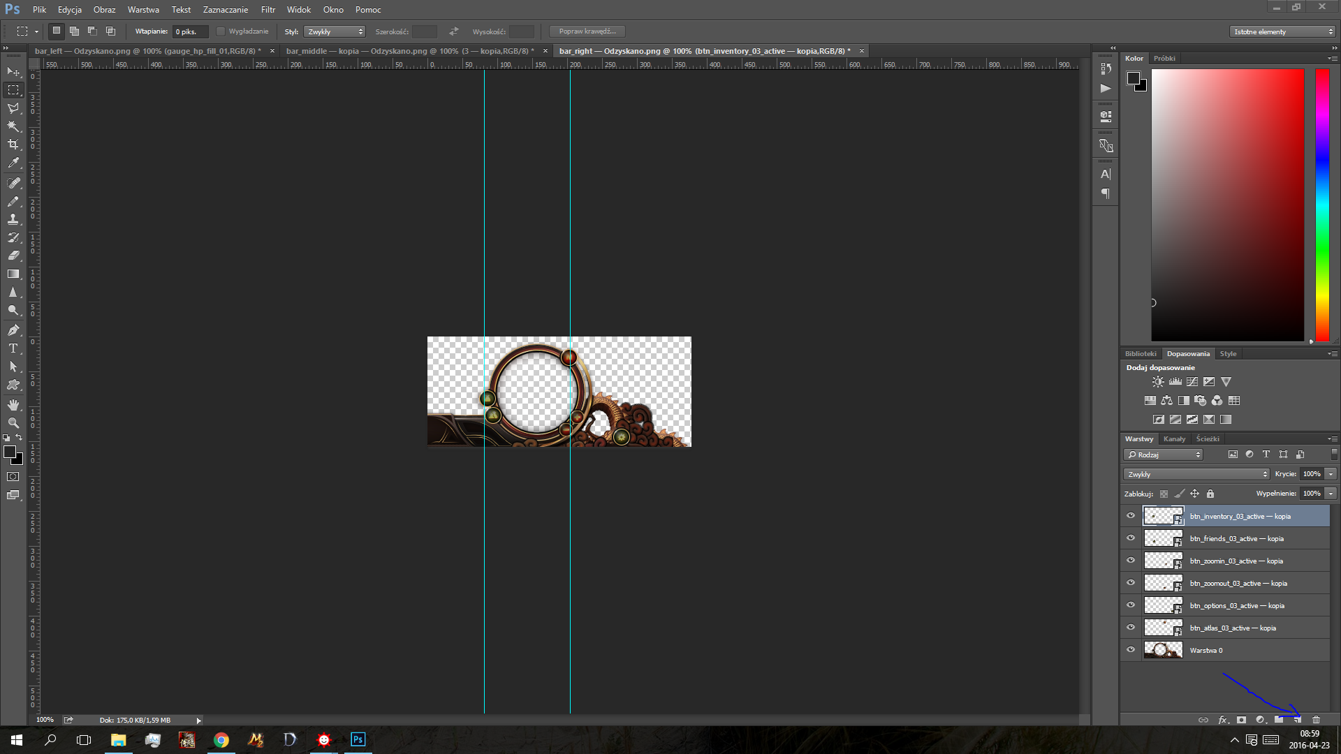
Task: Select the Magic Wand tool
Action: pos(13,126)
